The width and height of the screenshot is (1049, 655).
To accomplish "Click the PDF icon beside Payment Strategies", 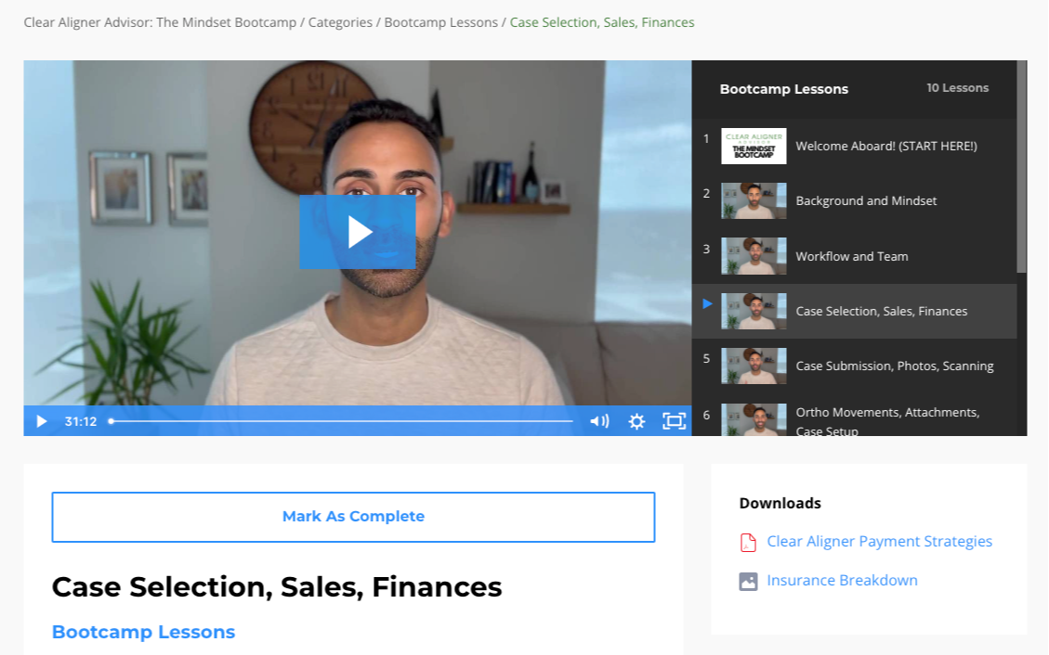I will (748, 542).
